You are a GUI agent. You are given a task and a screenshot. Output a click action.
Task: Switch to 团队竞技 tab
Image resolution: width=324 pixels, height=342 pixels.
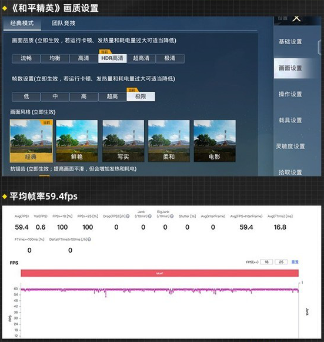(x=64, y=24)
